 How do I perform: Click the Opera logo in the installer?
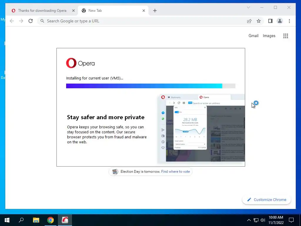point(80,63)
